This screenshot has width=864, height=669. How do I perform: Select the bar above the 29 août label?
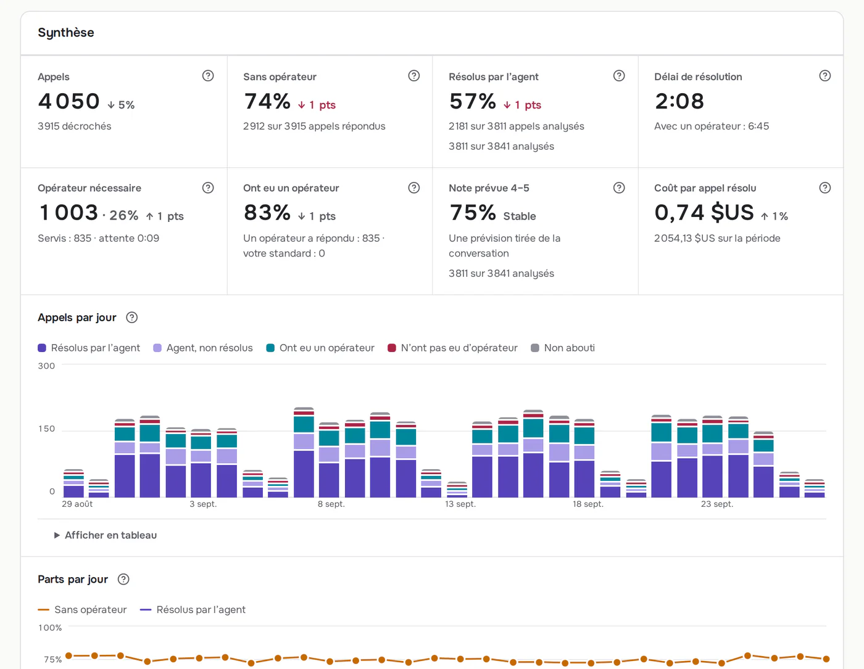point(73,483)
